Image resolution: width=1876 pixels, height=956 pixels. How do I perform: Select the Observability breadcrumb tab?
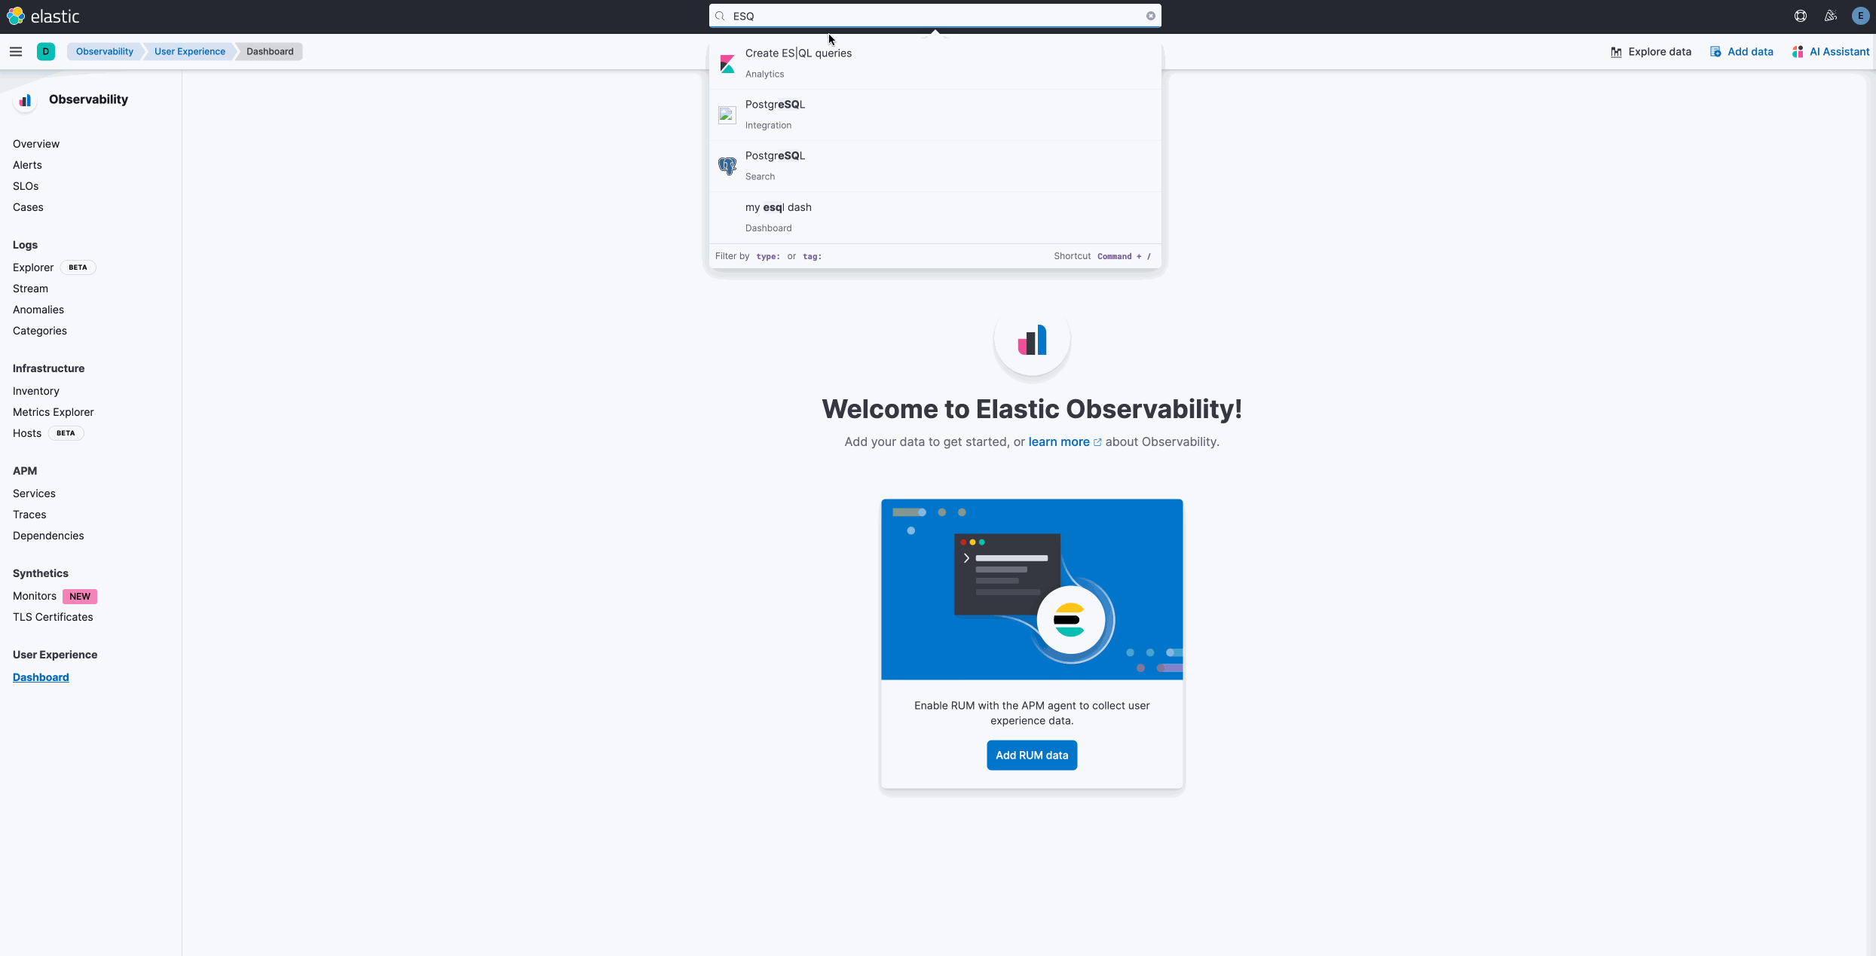click(x=104, y=51)
